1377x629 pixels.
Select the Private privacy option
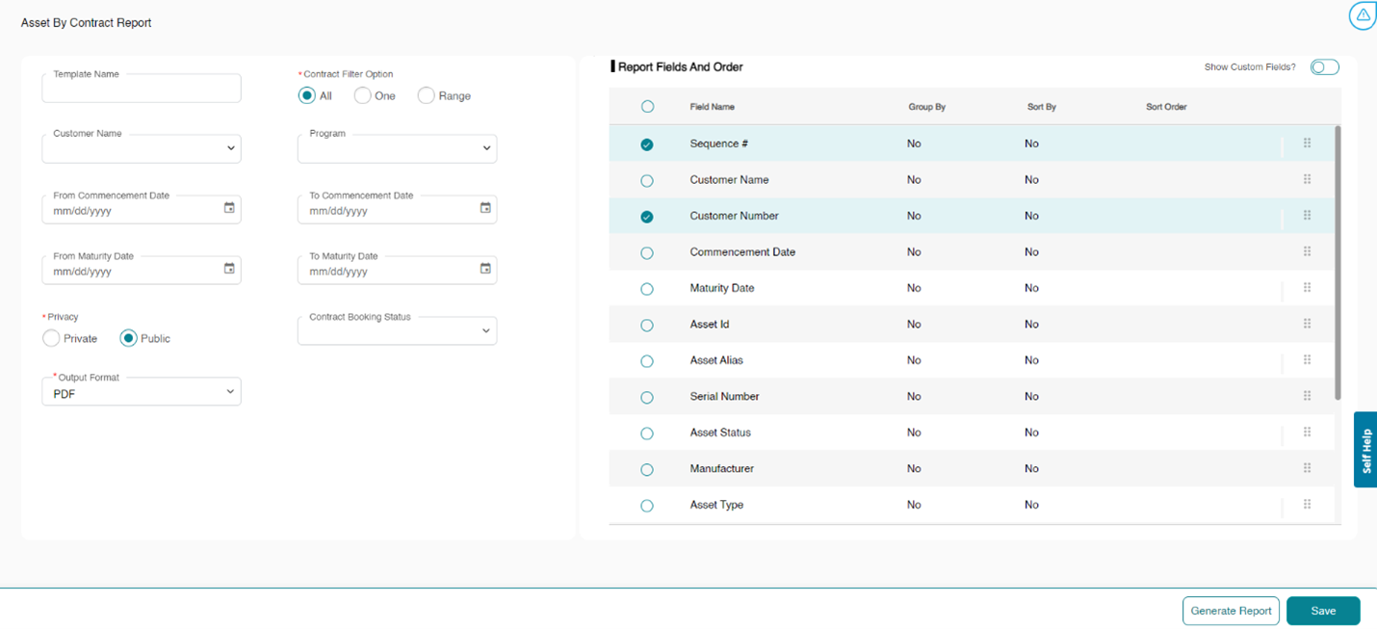click(52, 338)
